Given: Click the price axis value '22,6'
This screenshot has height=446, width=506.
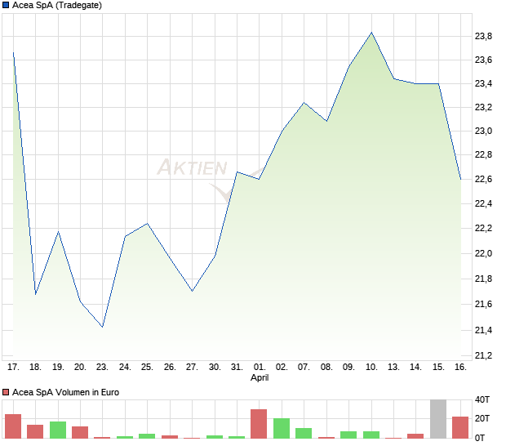Looking at the screenshot, I should pyautogui.click(x=483, y=179).
